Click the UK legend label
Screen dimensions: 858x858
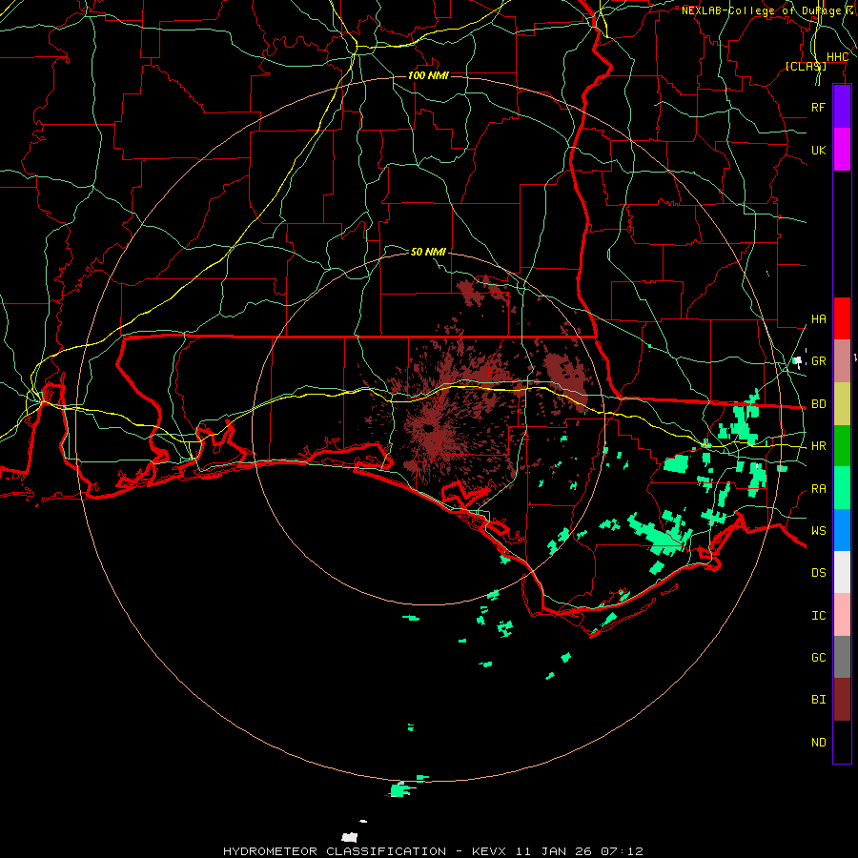coord(818,150)
